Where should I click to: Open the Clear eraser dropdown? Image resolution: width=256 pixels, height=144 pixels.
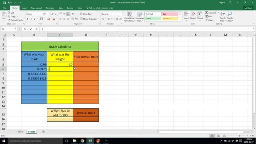coord(210,20)
